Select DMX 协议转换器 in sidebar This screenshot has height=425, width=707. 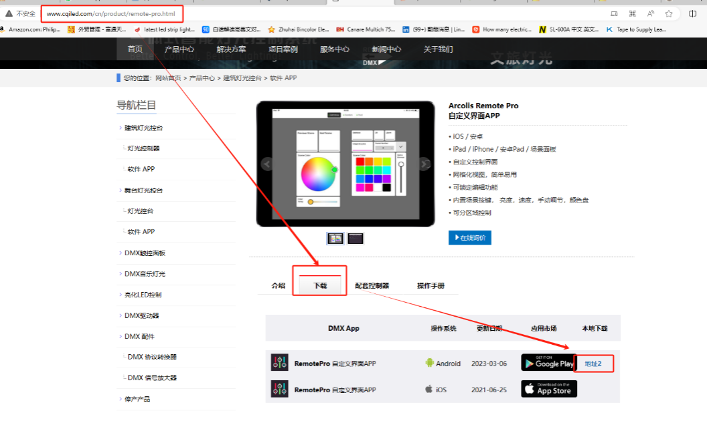click(x=152, y=357)
